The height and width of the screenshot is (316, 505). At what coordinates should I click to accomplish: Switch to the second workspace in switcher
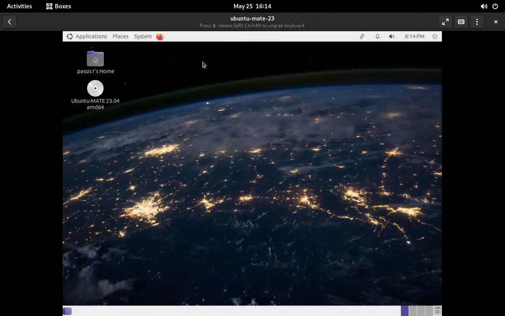click(x=413, y=311)
